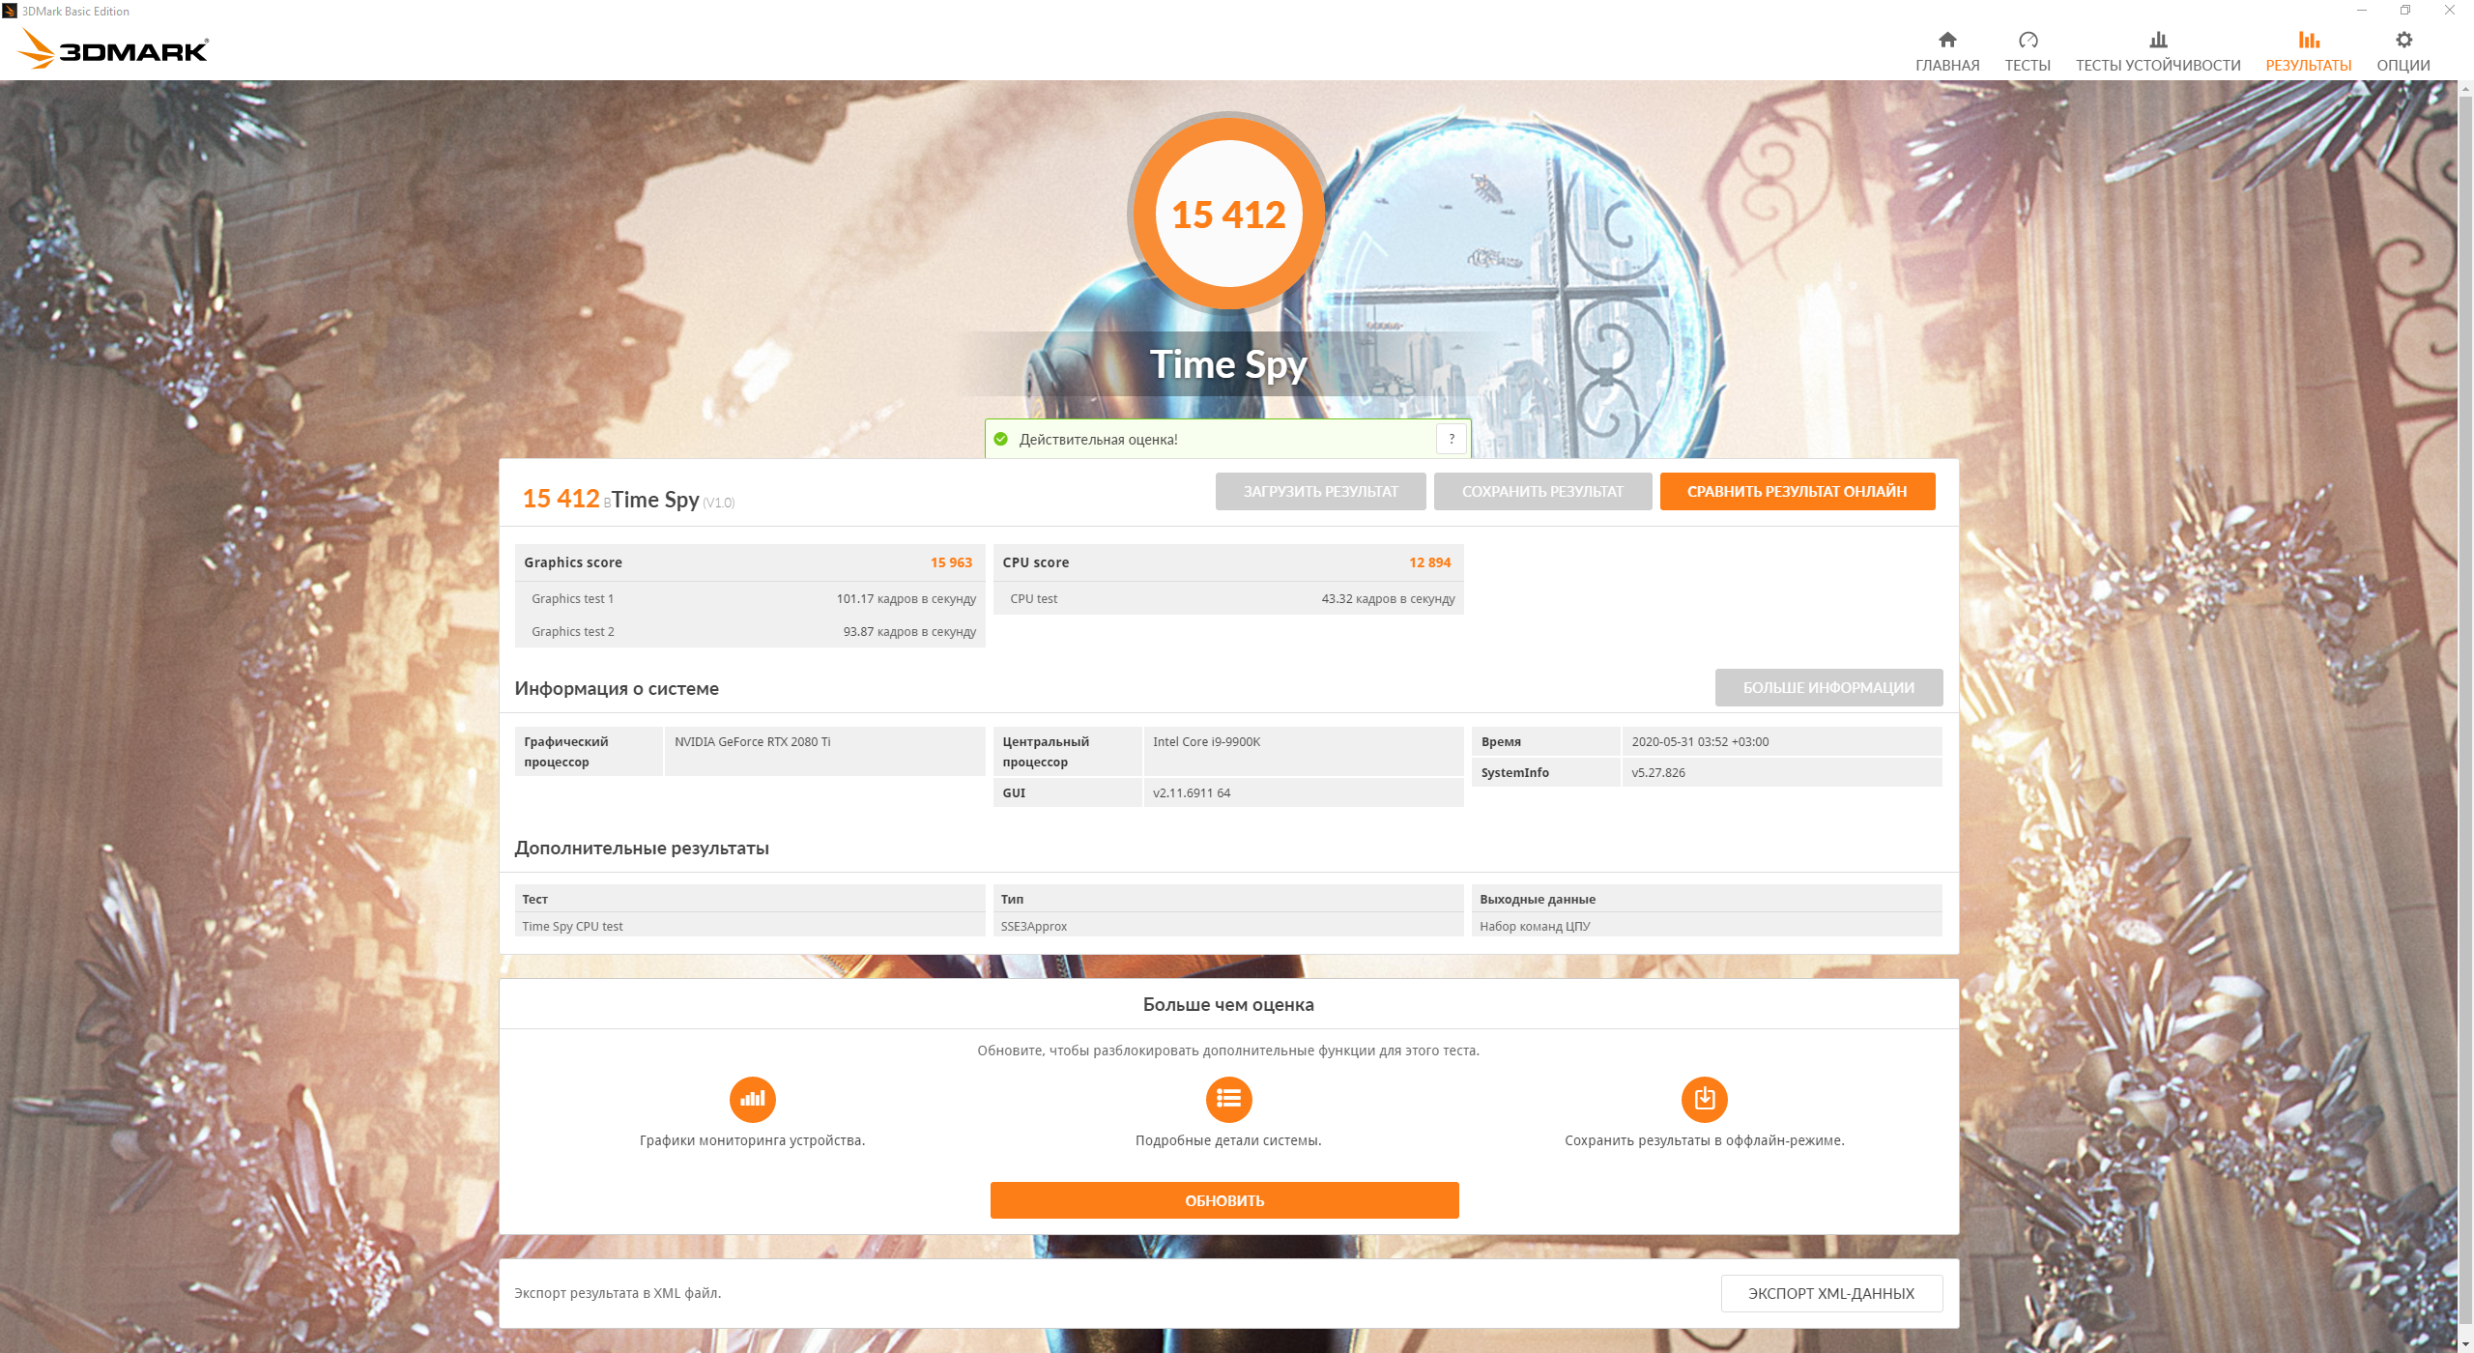Click the question mark help button
The height and width of the screenshot is (1353, 2474).
[1451, 439]
